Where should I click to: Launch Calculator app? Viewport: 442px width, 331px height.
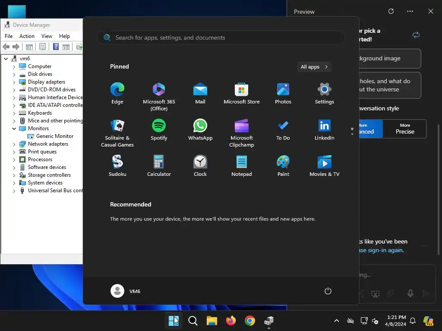click(x=159, y=166)
